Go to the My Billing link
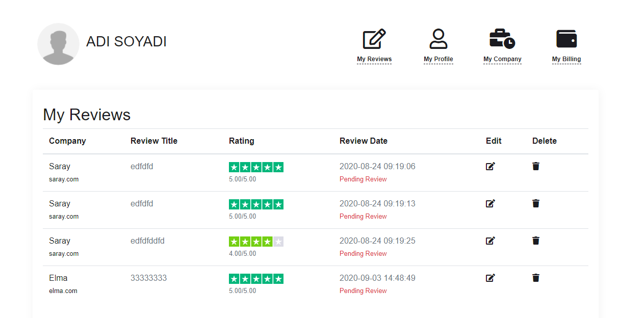Image resolution: width=620 pixels, height=318 pixels. coord(566,59)
